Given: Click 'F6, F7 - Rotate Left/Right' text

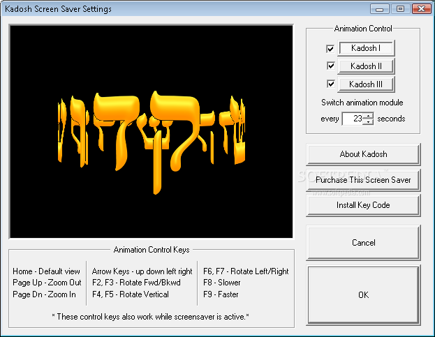Looking at the screenshot, I should click(x=246, y=271).
